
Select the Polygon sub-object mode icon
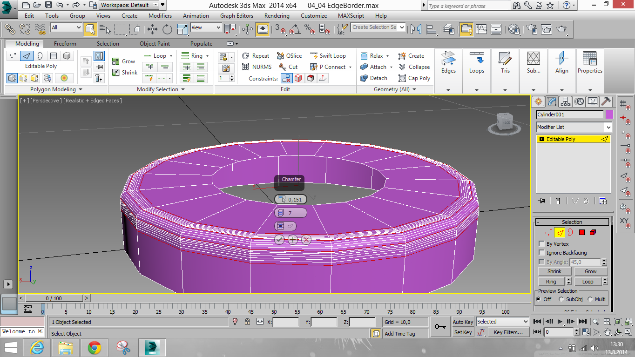click(582, 232)
